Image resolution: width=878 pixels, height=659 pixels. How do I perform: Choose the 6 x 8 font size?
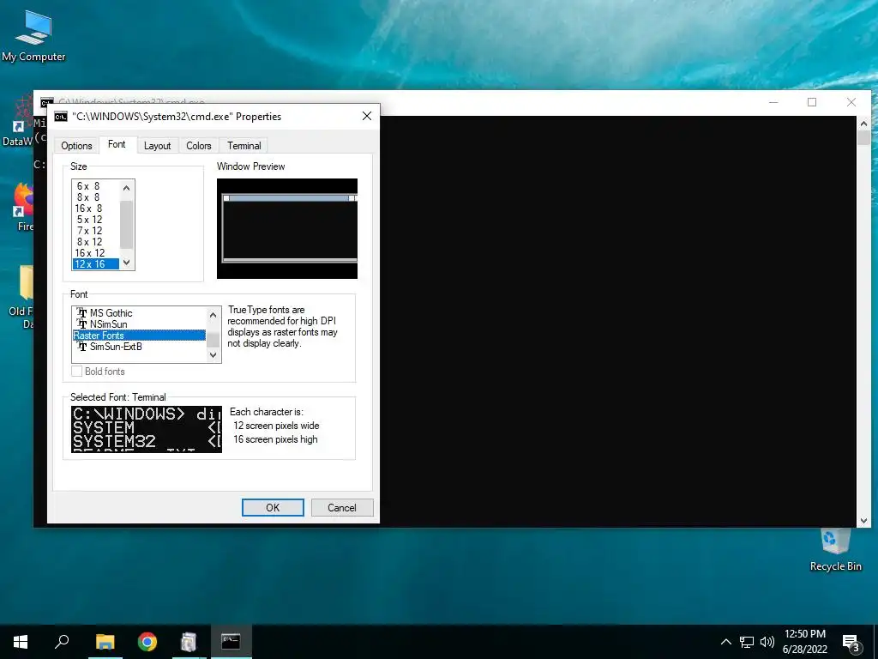[x=96, y=186]
